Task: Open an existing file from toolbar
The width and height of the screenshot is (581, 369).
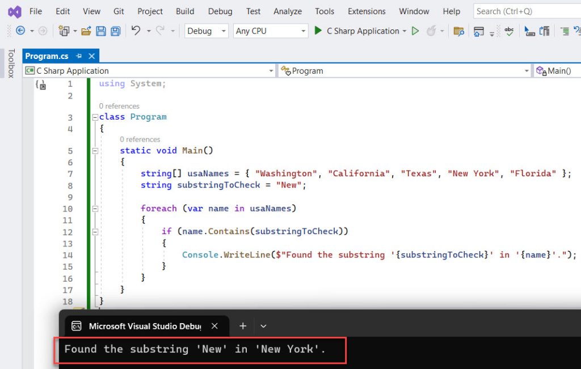Action: pos(86,31)
